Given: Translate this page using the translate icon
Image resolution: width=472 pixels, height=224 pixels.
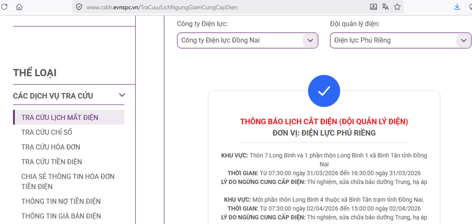Looking at the screenshot, I should [385, 7].
